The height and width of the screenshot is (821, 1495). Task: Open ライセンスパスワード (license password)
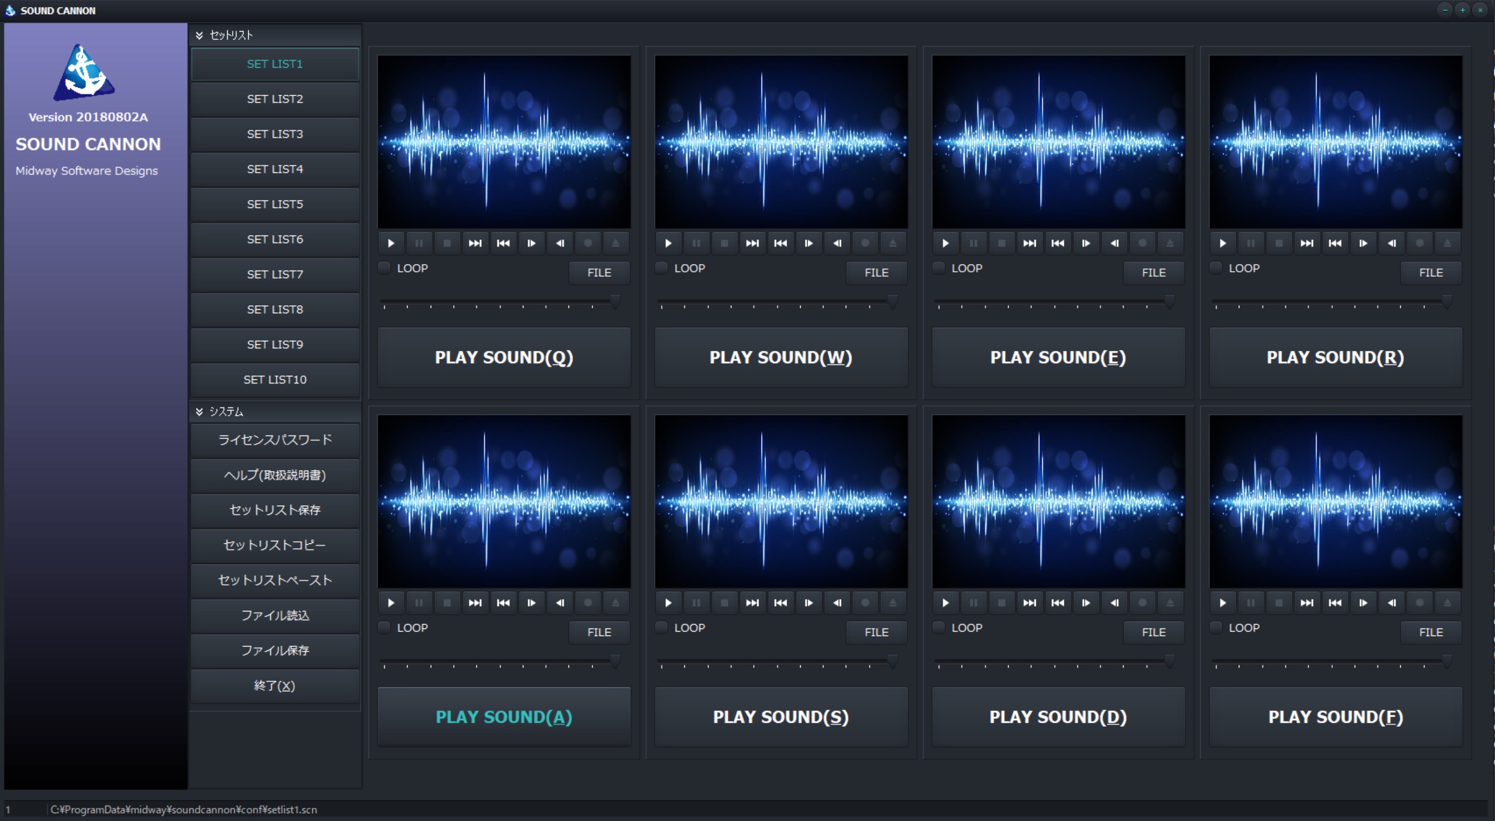275,440
